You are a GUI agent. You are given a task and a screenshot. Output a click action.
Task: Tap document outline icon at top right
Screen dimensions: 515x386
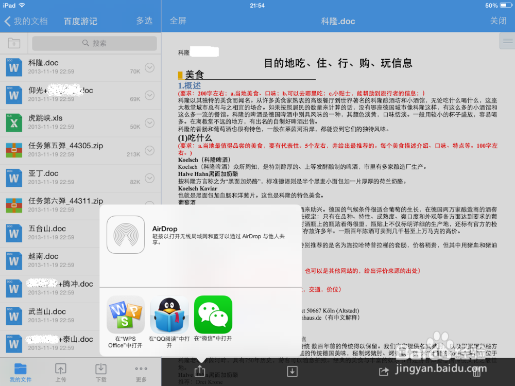tap(507, 41)
